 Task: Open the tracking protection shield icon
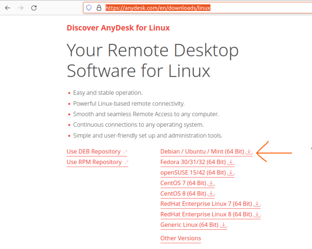[x=89, y=7]
